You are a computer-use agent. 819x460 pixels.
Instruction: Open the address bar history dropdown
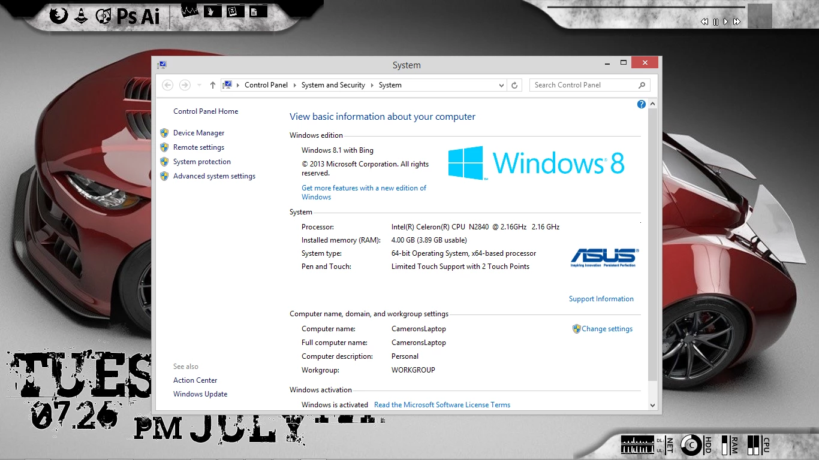(x=502, y=85)
